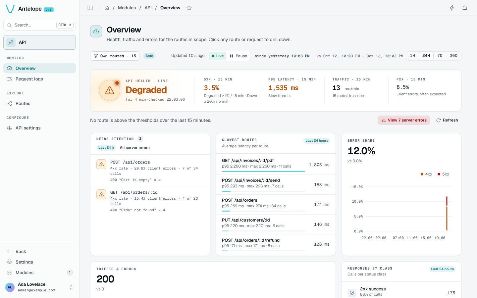Select the 7D time range

(x=440, y=56)
